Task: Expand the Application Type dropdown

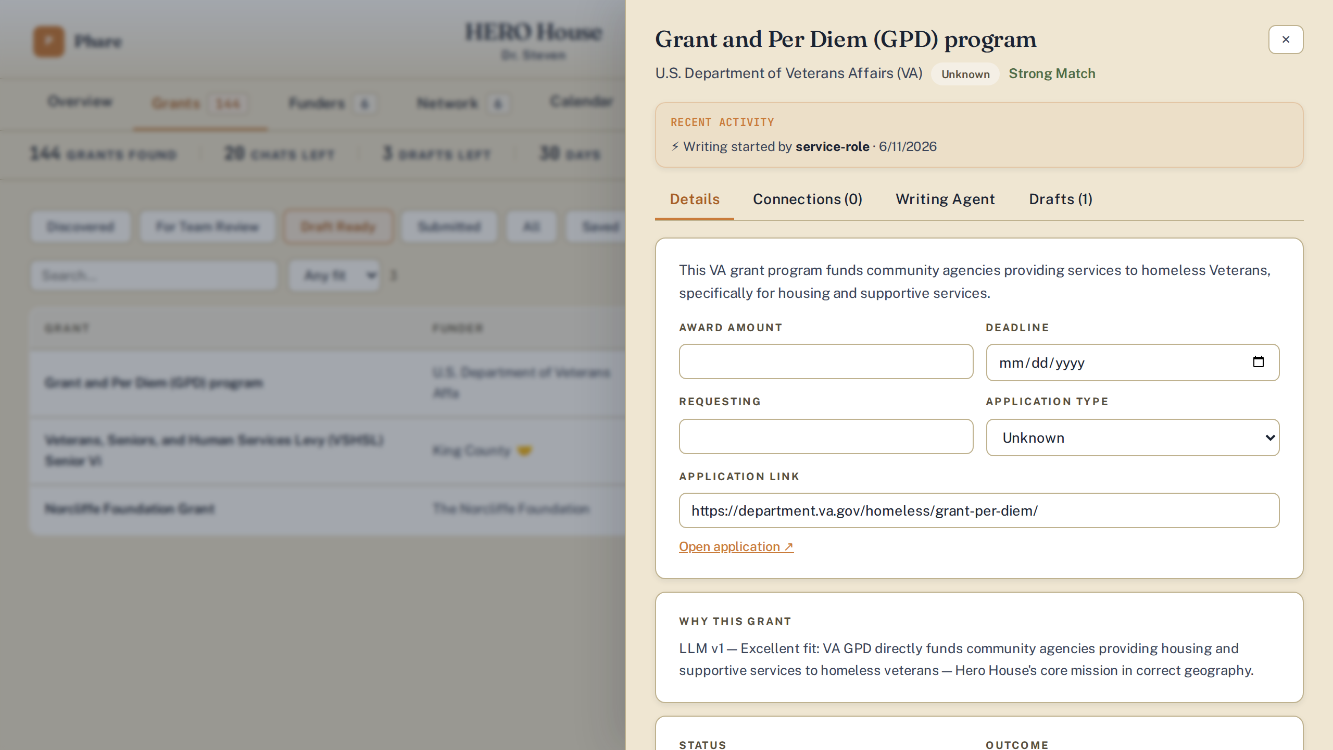Action: pyautogui.click(x=1133, y=438)
